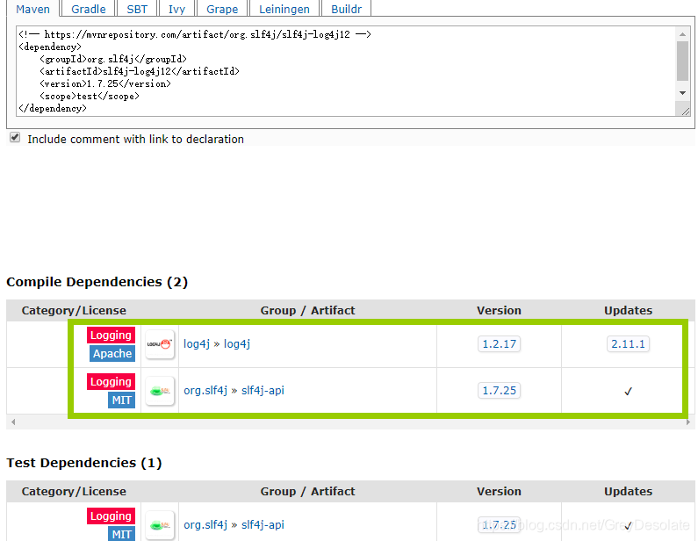Click the snippet textarea scroll down arrow
The width and height of the screenshot is (698, 541).
(682, 93)
